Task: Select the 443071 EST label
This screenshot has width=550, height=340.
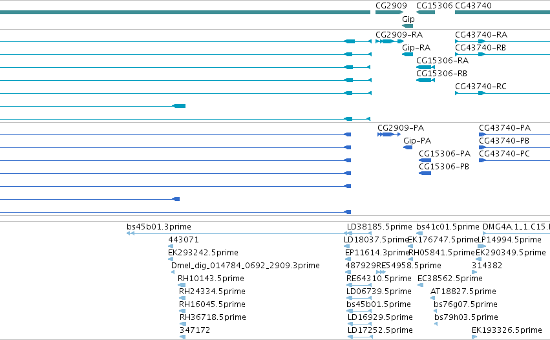Action: click(184, 240)
